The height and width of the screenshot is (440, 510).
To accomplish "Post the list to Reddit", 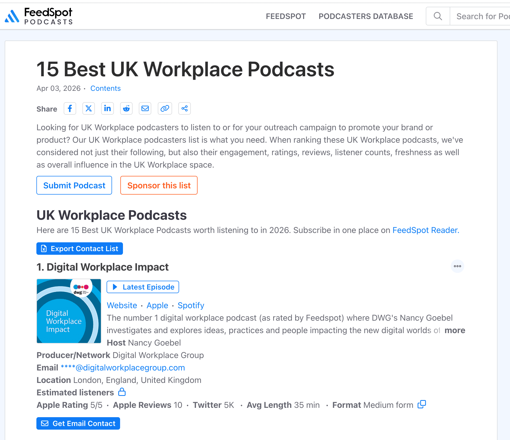I will (126, 108).
